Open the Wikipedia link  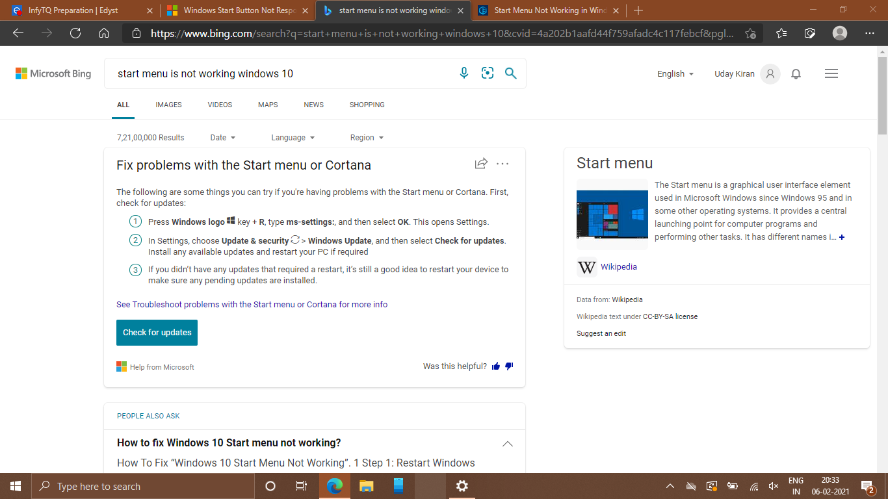point(619,267)
